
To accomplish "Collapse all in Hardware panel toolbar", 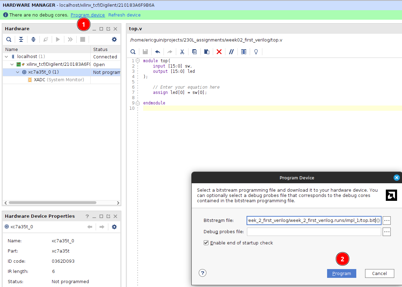I will coord(21,39).
